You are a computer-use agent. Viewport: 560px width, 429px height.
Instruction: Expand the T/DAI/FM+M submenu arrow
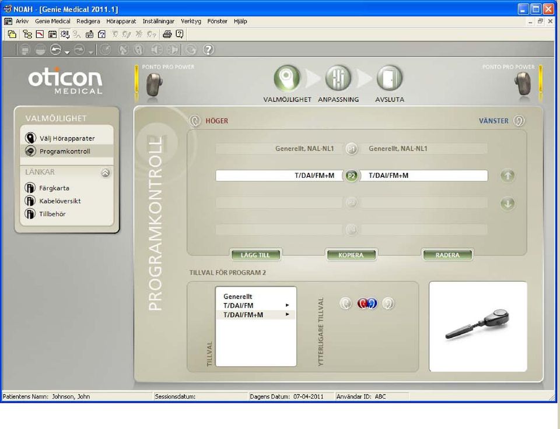287,314
